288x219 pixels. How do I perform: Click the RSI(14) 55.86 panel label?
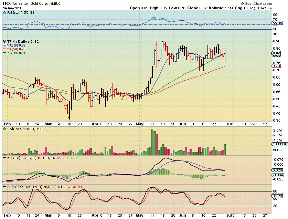pyautogui.click(x=21, y=12)
